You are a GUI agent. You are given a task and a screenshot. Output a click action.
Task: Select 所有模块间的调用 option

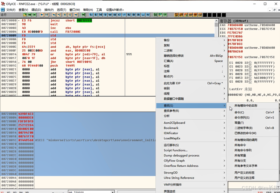[253, 140]
